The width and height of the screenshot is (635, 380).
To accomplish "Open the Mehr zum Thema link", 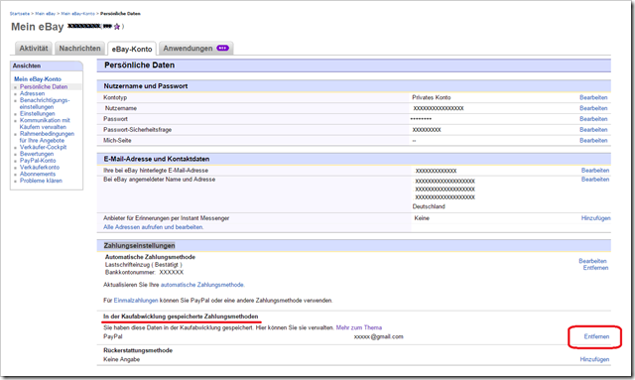I will tap(359, 327).
